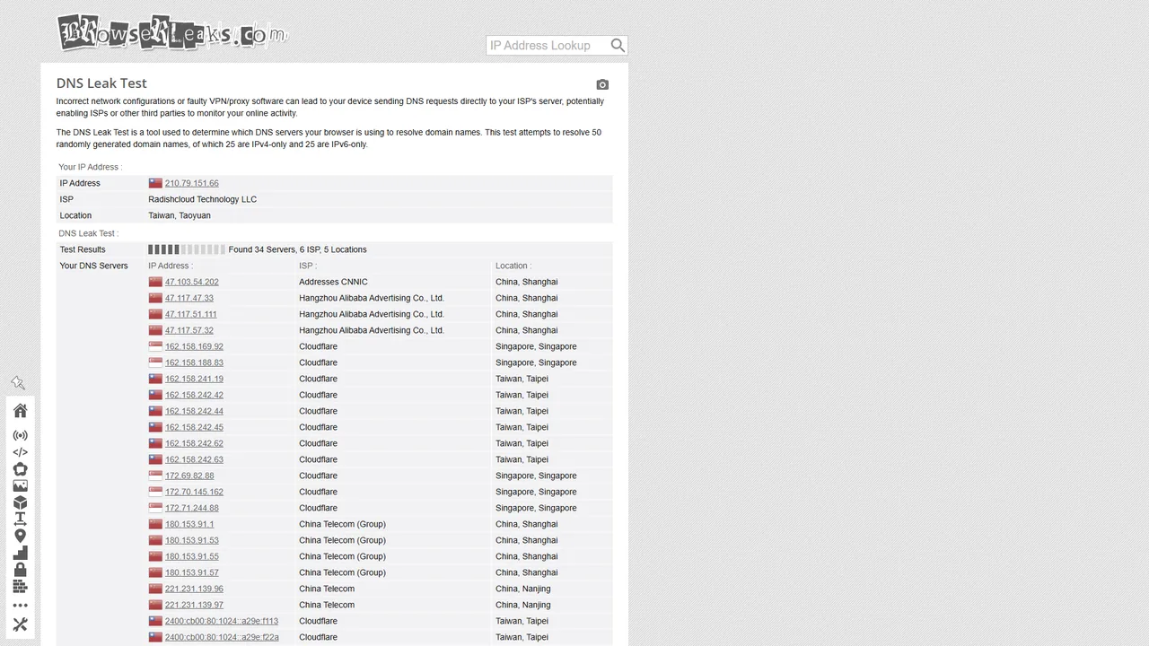Open the flower-shaped icon in sidebar

tap(20, 469)
